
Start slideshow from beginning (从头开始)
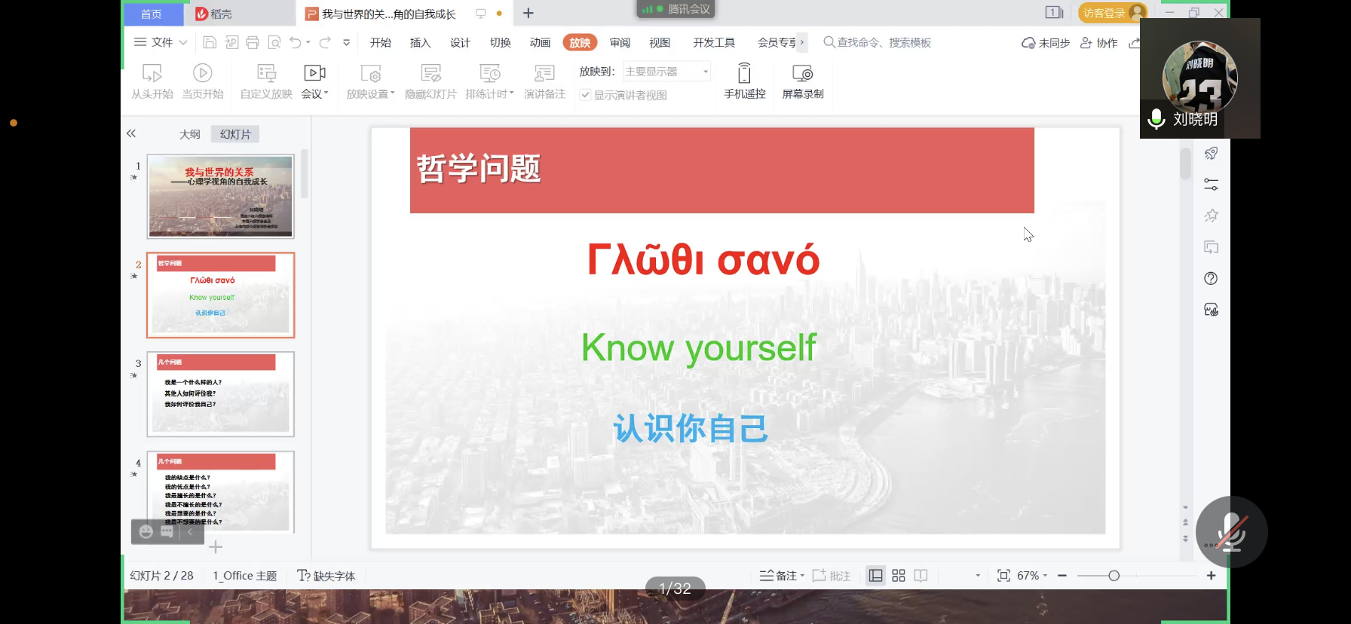pyautogui.click(x=152, y=81)
